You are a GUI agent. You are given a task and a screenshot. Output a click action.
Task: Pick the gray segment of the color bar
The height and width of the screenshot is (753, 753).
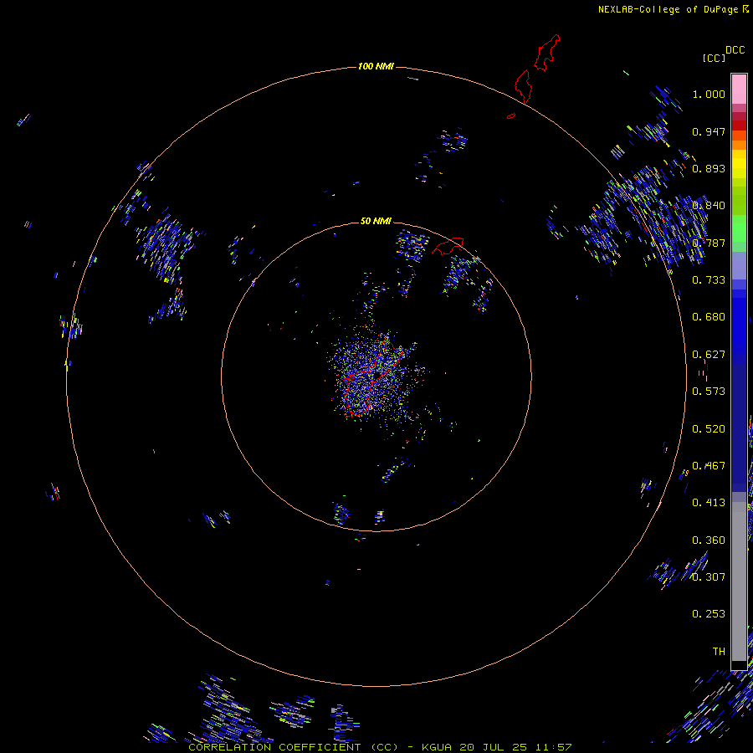tap(739, 581)
